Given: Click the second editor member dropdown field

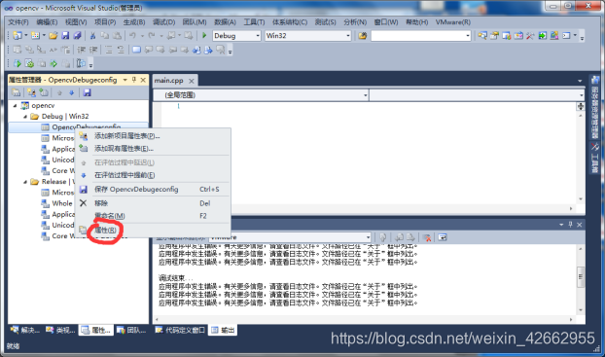Looking at the screenshot, I should (477, 95).
